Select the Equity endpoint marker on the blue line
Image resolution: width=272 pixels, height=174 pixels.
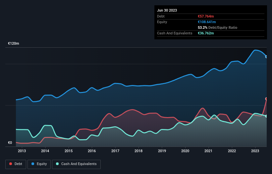pos(266,57)
